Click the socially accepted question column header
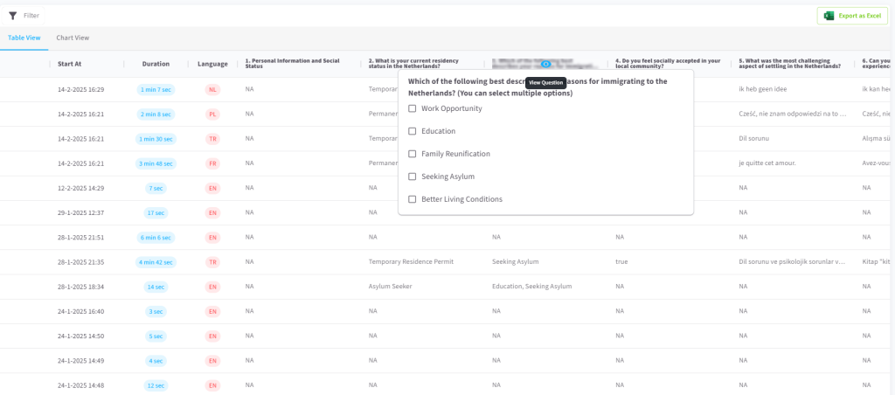 click(668, 64)
